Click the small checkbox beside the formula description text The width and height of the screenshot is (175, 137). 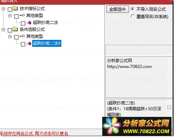coord(169,107)
